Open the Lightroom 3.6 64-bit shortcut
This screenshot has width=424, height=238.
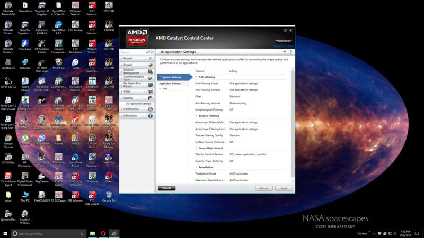coord(42,28)
